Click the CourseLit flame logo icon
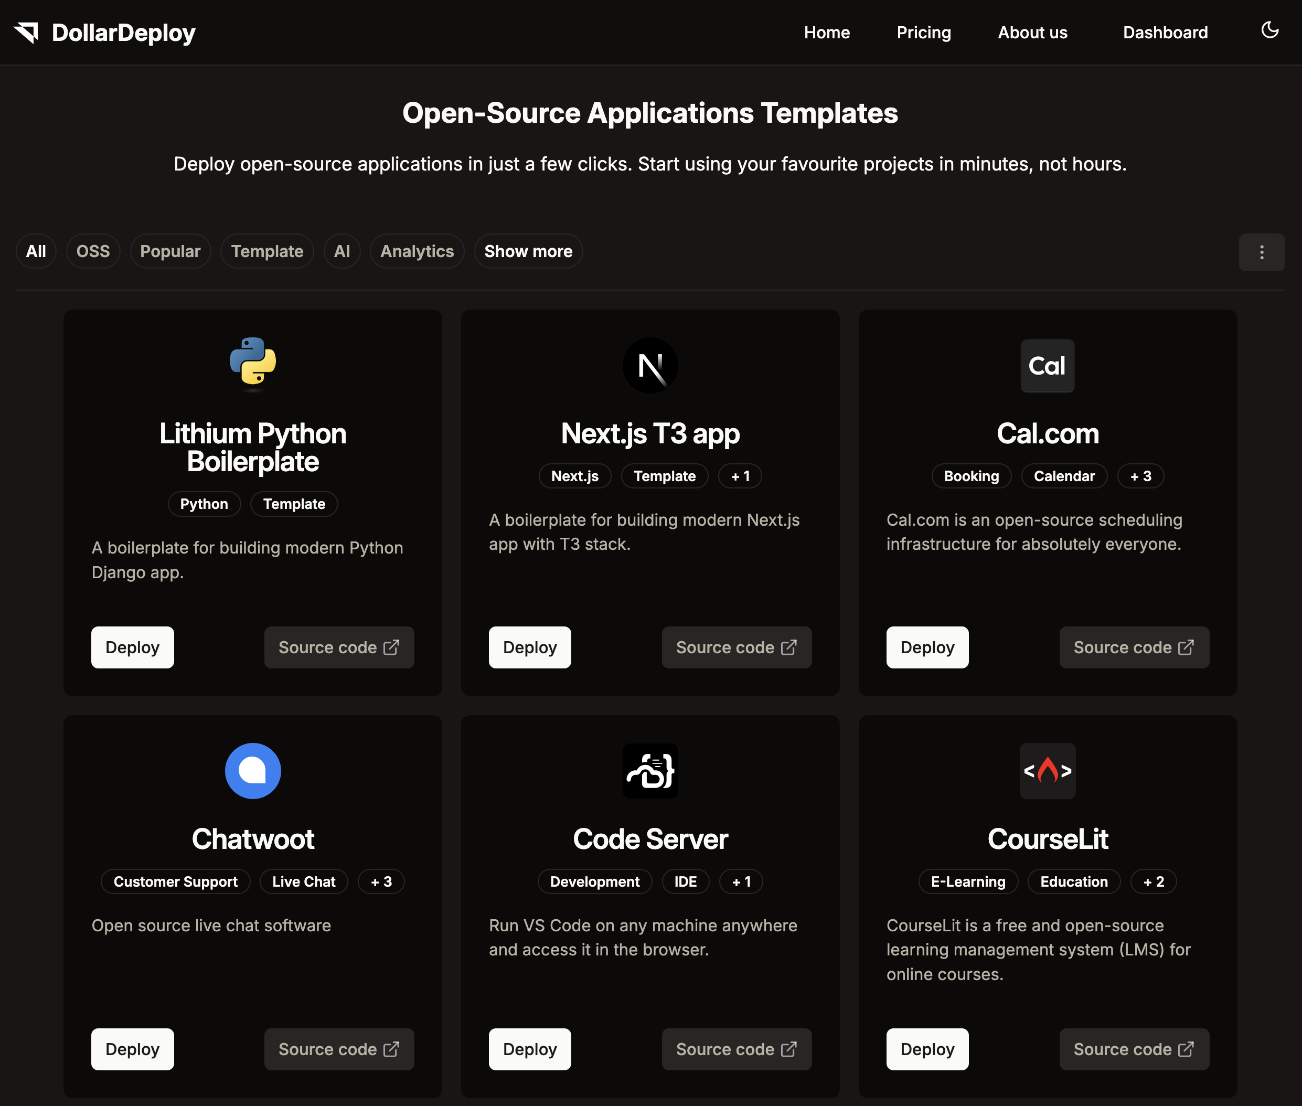Screen dimensions: 1302x1106 [x=1048, y=771]
